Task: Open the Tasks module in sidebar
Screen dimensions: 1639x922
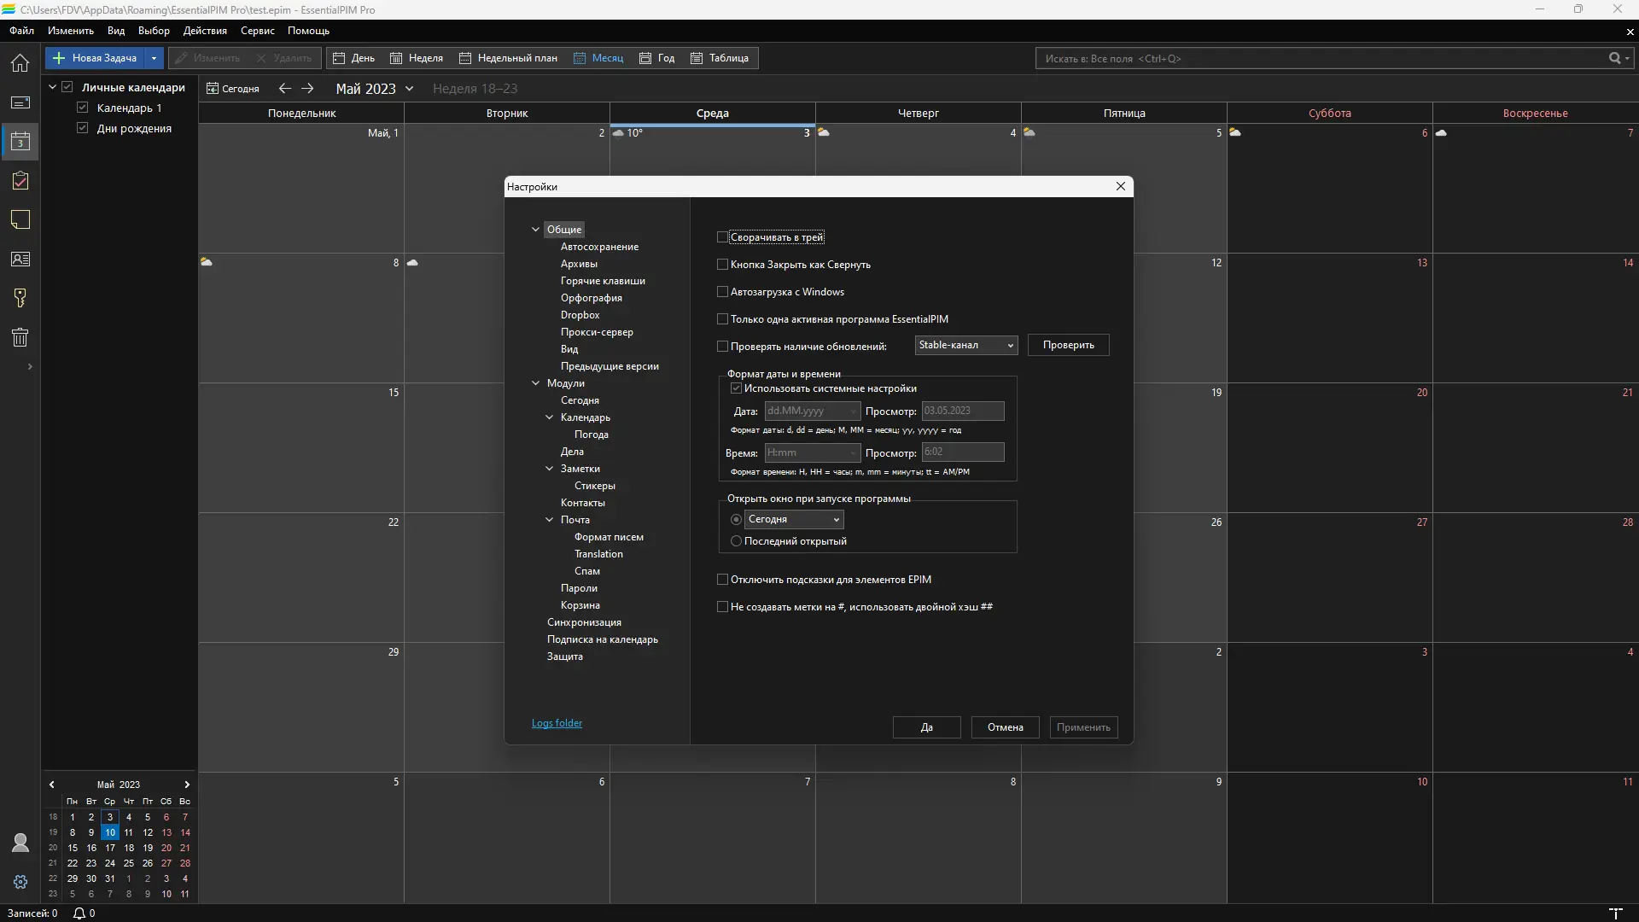Action: coord(20,181)
